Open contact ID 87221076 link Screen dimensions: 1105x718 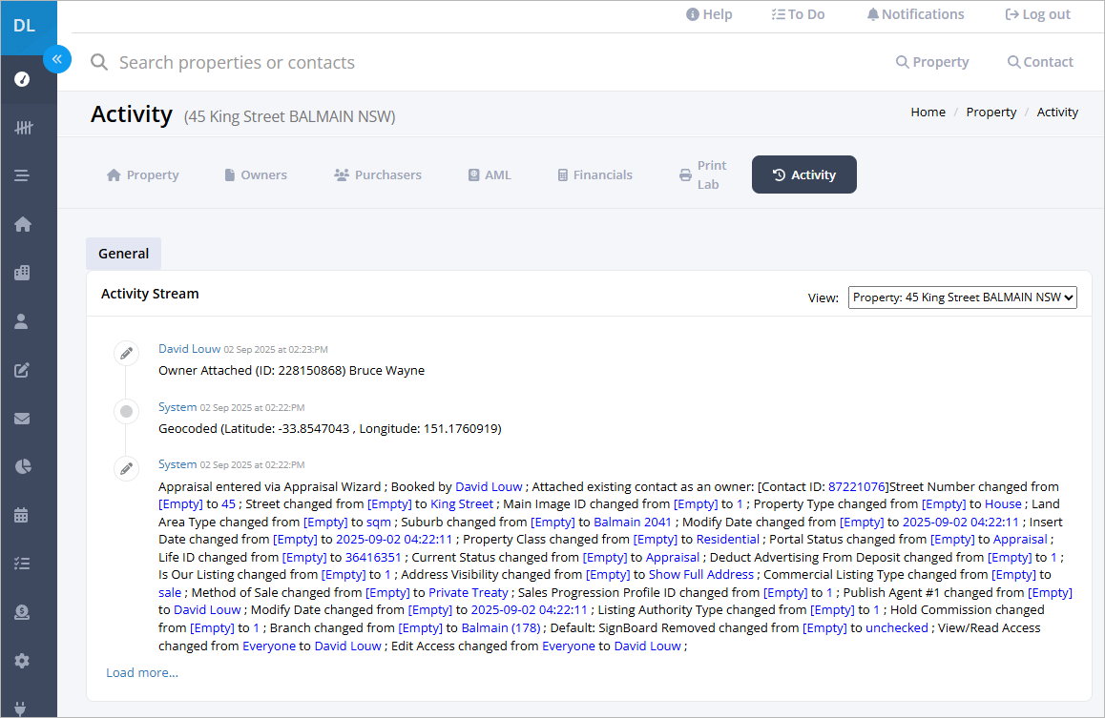(x=857, y=486)
